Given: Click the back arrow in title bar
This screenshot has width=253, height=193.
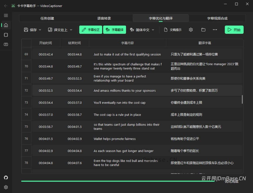Looking at the screenshot, I should pos(6,6).
